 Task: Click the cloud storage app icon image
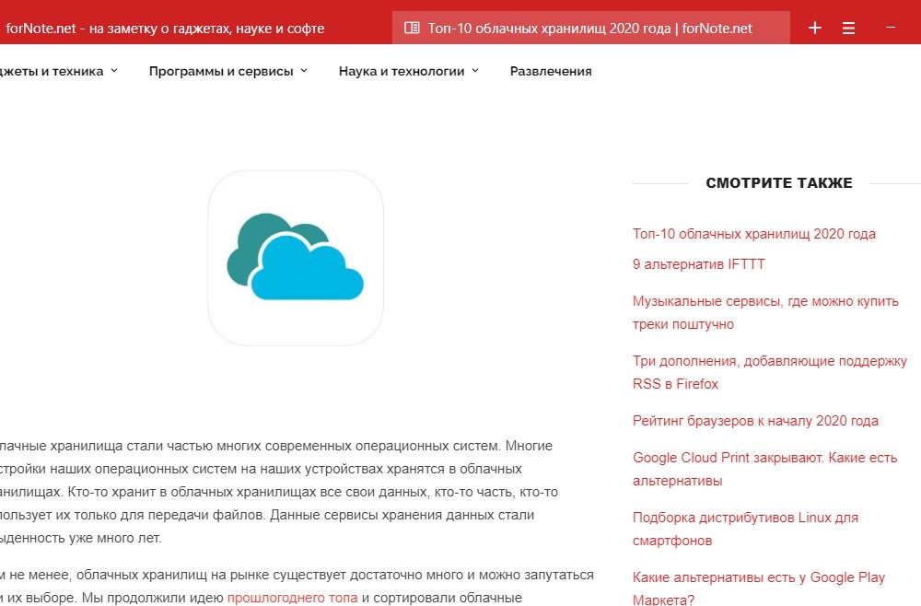pos(296,258)
